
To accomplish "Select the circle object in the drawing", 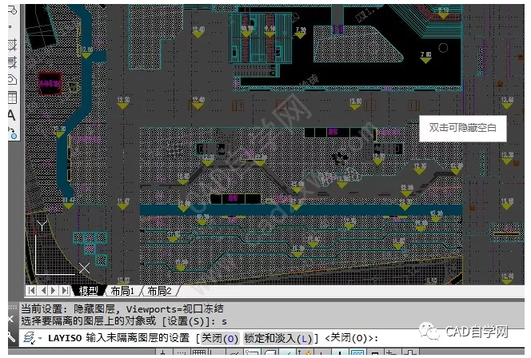I will (443, 48).
